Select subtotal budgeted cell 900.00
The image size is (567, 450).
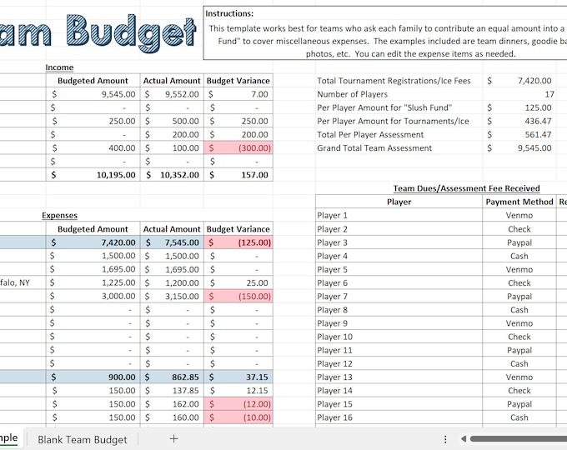pyautogui.click(x=93, y=377)
